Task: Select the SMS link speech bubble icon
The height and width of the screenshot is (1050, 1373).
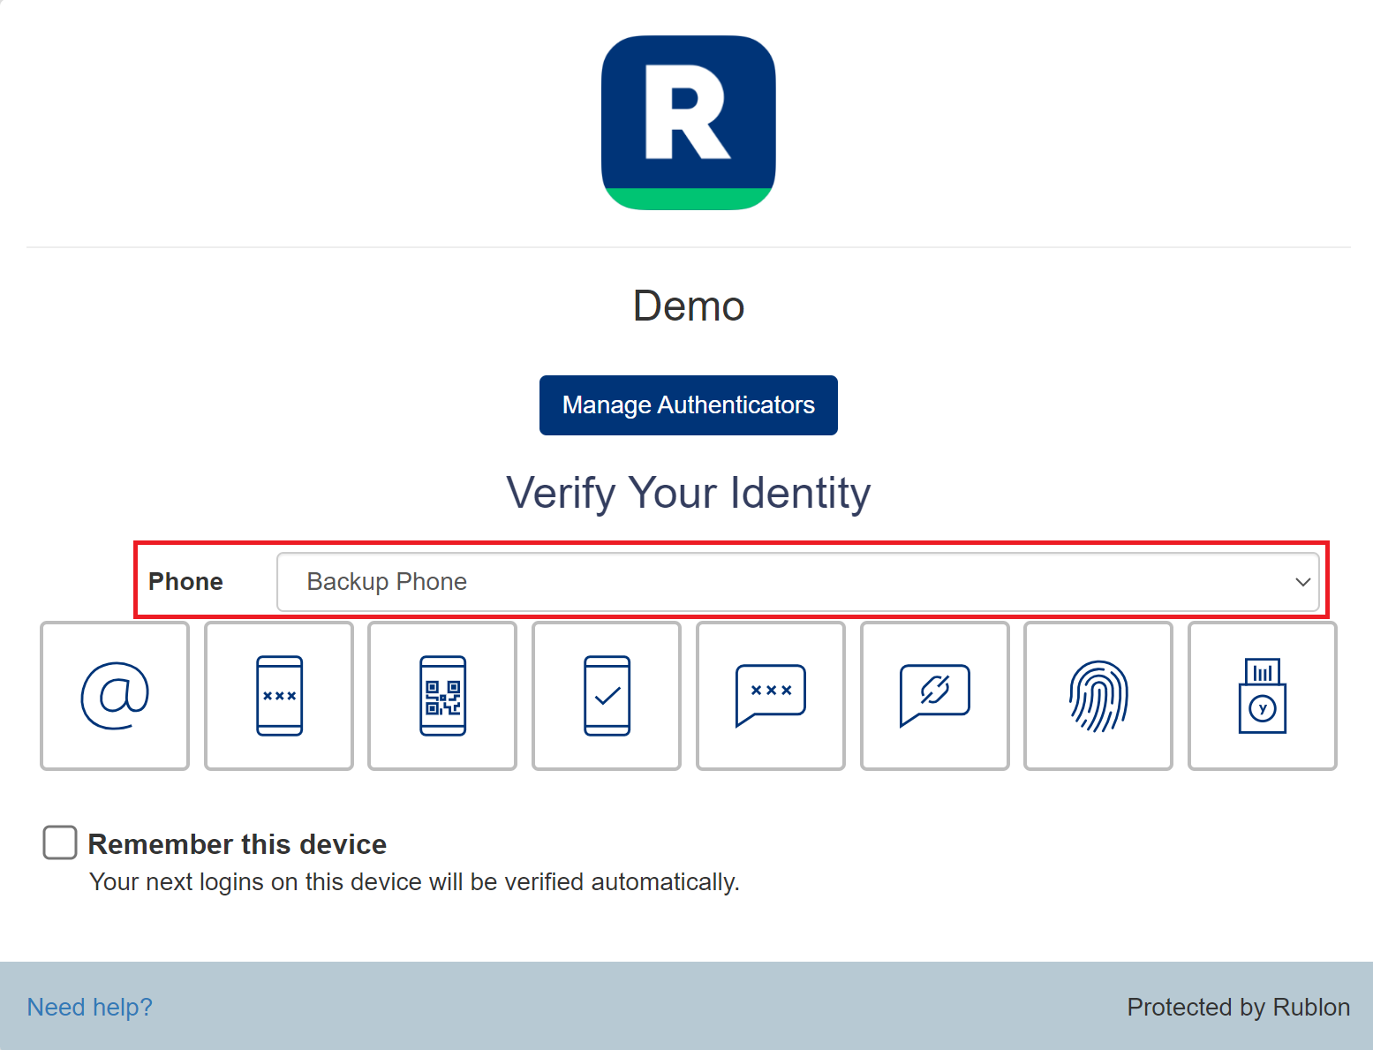Action: [935, 696]
